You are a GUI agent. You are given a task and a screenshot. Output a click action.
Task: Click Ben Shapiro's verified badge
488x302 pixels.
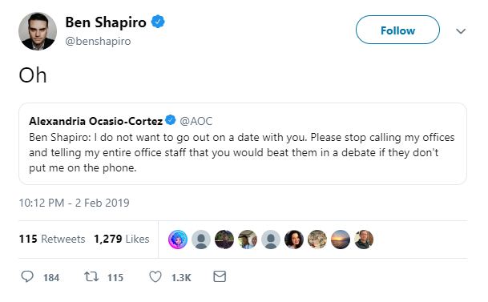click(158, 22)
